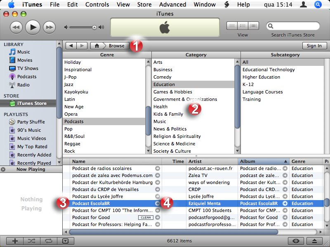This screenshot has height=247, width=330.
Task: Click the horizontal scrollbar of the track list
Action: point(173,232)
